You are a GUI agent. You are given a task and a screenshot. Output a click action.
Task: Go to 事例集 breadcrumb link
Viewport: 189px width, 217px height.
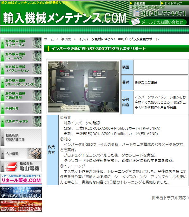(x=66, y=39)
